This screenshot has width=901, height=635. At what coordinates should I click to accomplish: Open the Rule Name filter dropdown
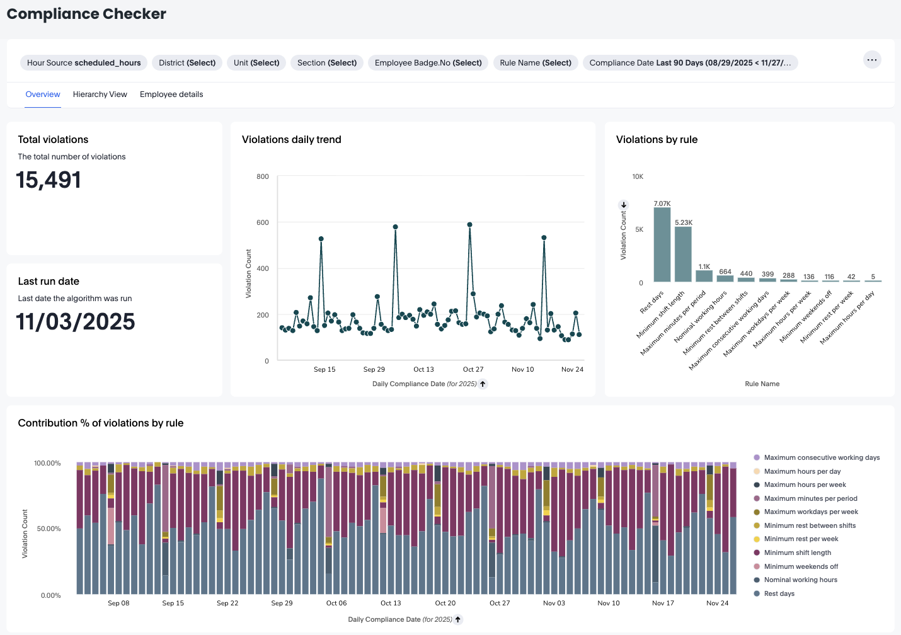(536, 63)
